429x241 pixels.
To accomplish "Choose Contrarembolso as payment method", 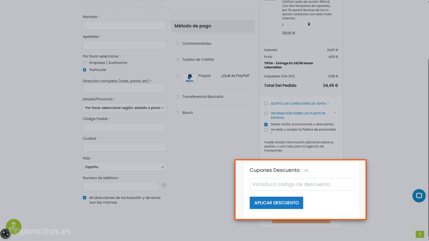I will click(x=177, y=44).
